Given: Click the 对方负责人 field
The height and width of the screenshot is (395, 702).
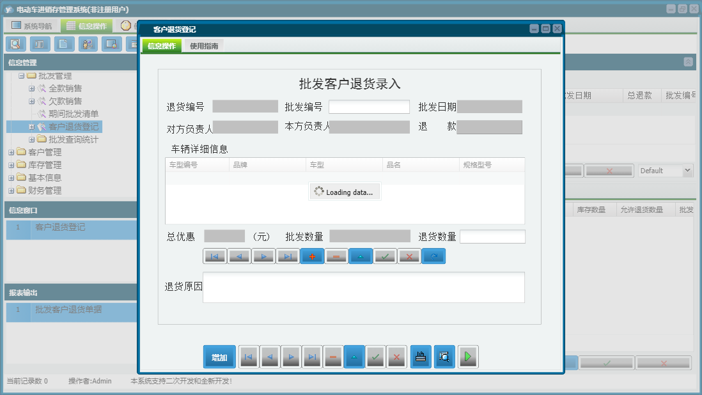Looking at the screenshot, I should click(245, 127).
